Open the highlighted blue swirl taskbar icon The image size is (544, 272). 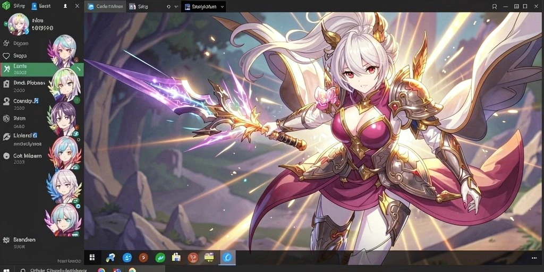[228, 258]
